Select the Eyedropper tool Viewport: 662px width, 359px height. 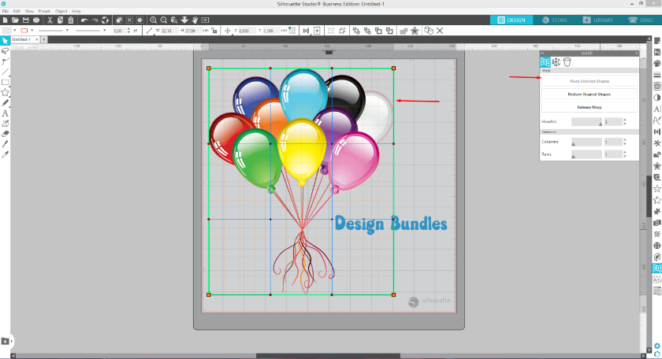tap(5, 155)
